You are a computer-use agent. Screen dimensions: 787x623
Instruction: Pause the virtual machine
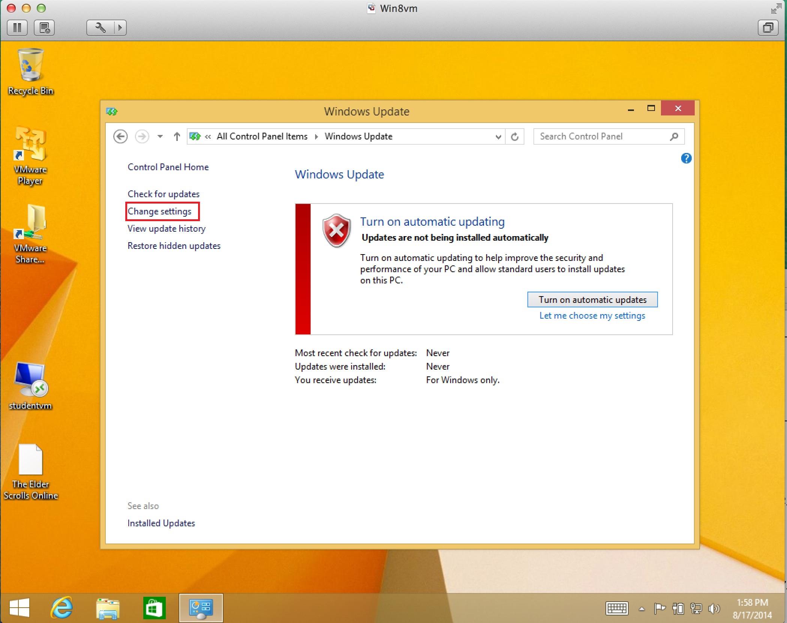[x=17, y=28]
